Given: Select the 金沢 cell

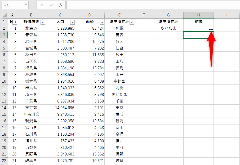Looking at the screenshot, I should (119, 134).
